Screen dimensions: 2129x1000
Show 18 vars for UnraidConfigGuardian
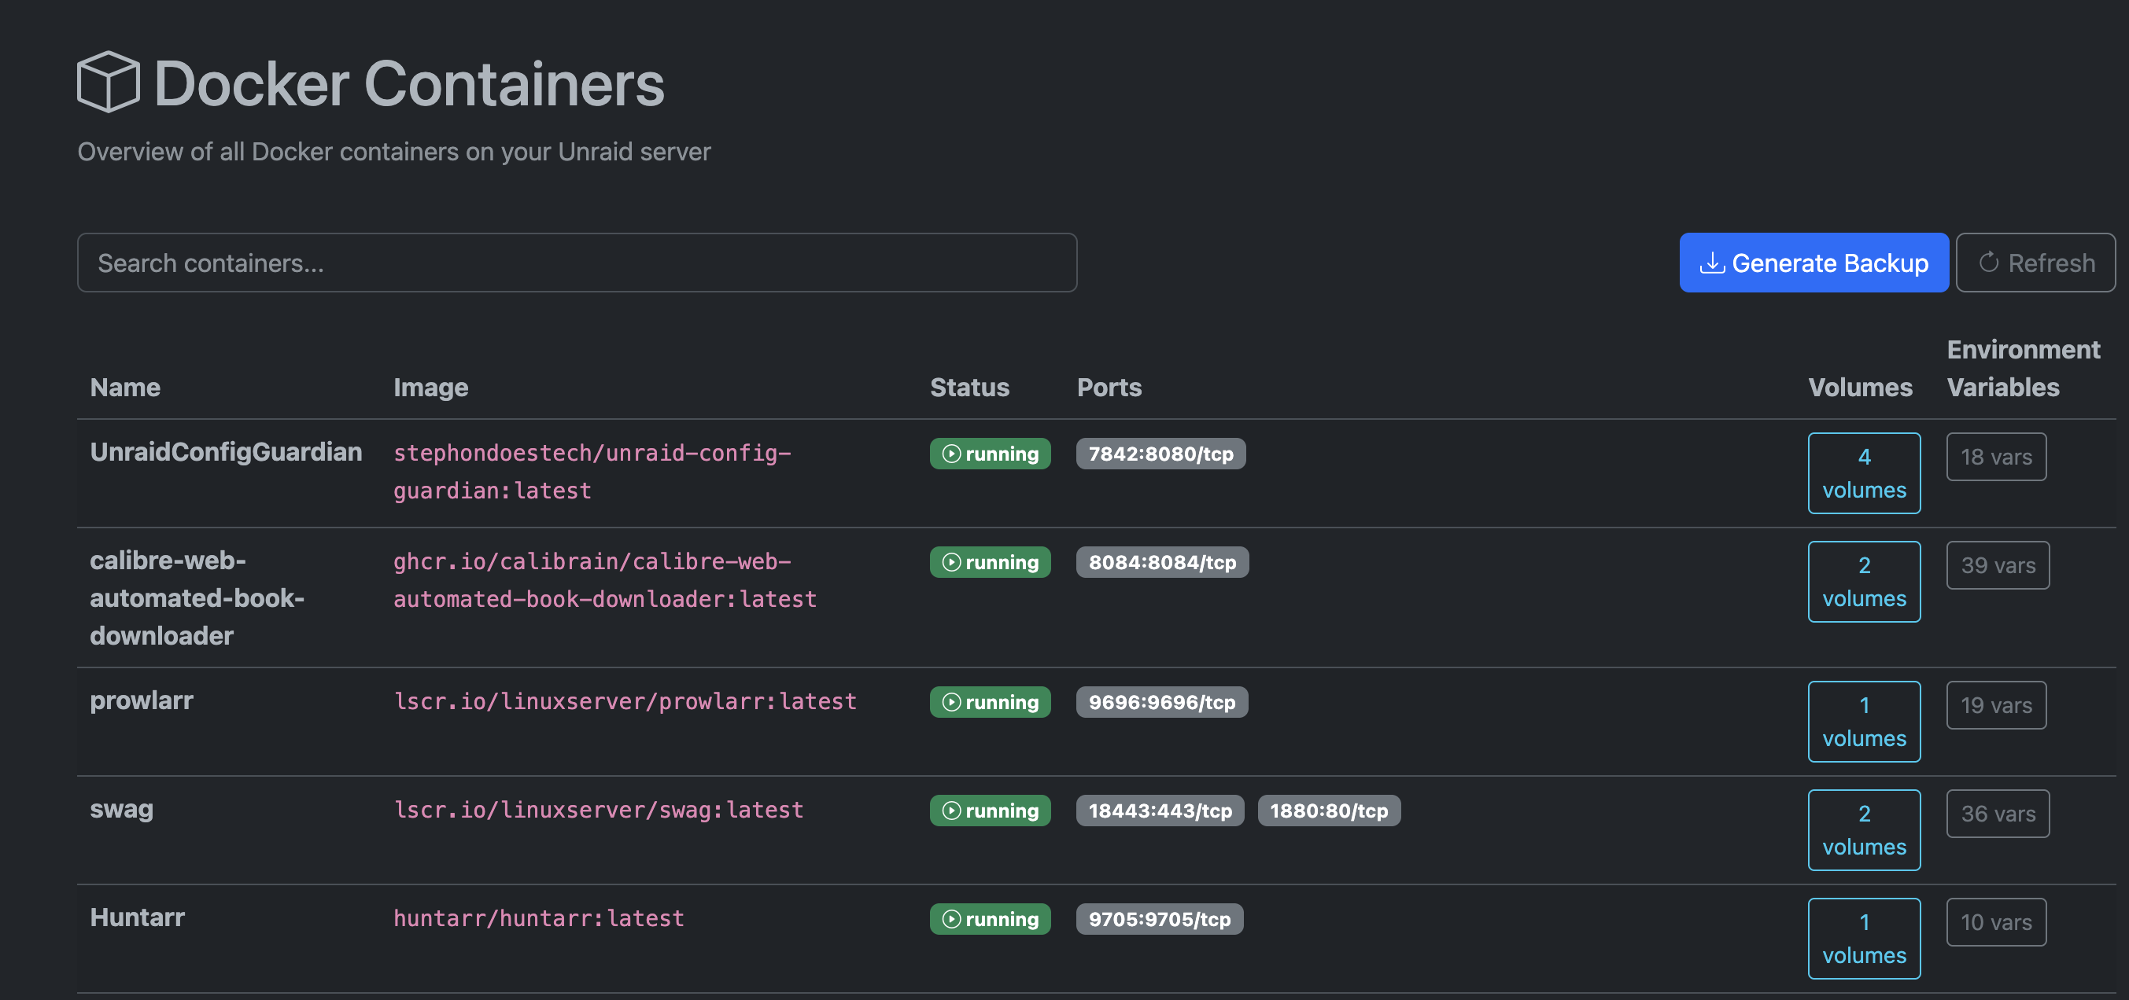coord(1996,457)
